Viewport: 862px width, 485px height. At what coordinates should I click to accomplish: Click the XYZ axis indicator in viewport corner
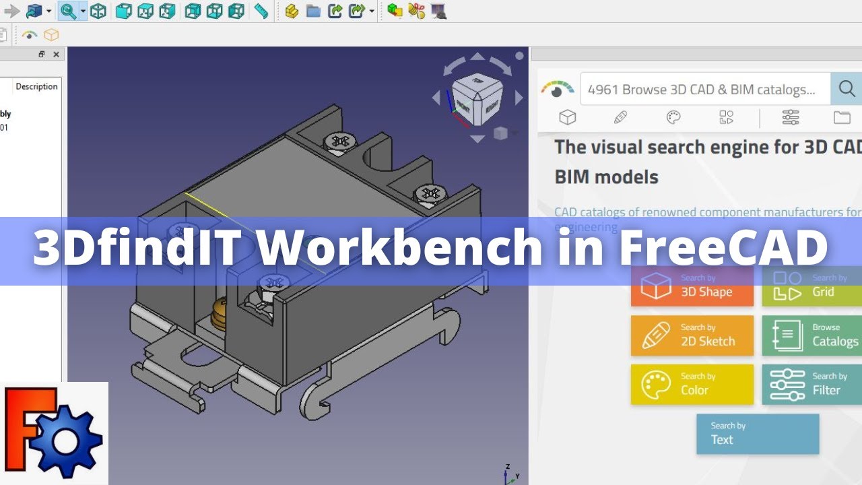point(510,473)
